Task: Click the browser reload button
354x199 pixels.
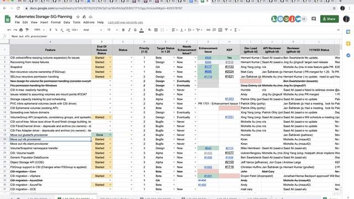Action: [18, 8]
